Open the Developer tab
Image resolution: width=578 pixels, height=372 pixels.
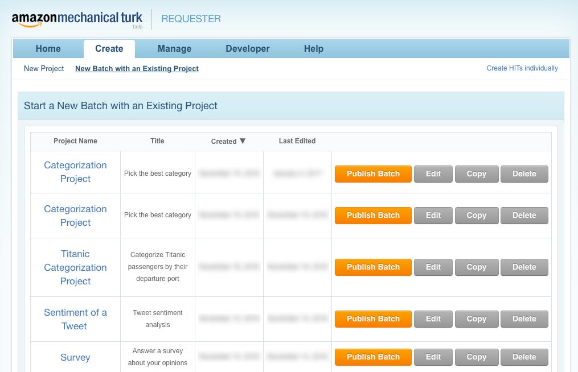pyautogui.click(x=247, y=48)
